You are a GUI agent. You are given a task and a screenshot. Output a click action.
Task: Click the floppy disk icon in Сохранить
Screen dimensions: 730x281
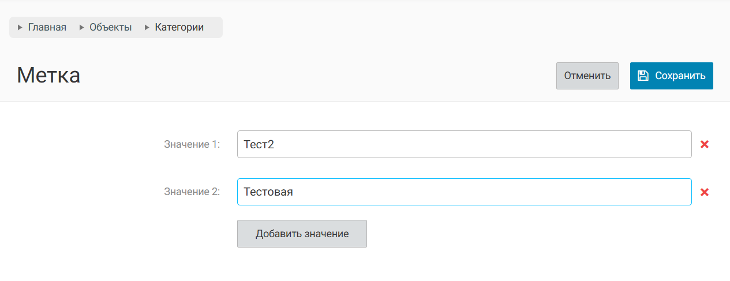point(642,76)
